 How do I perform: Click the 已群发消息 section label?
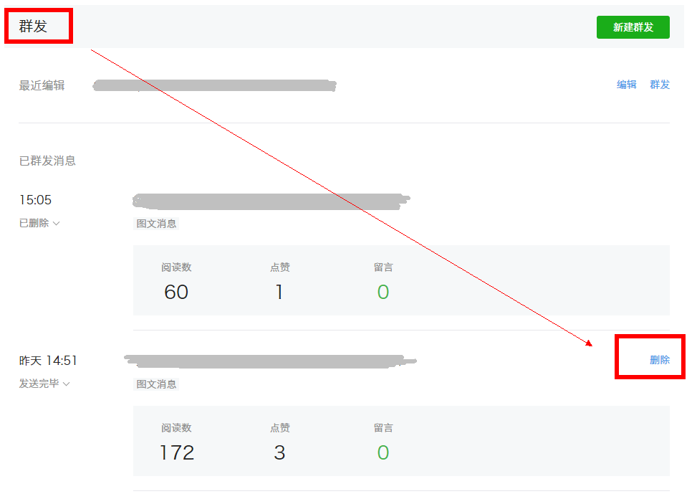47,161
